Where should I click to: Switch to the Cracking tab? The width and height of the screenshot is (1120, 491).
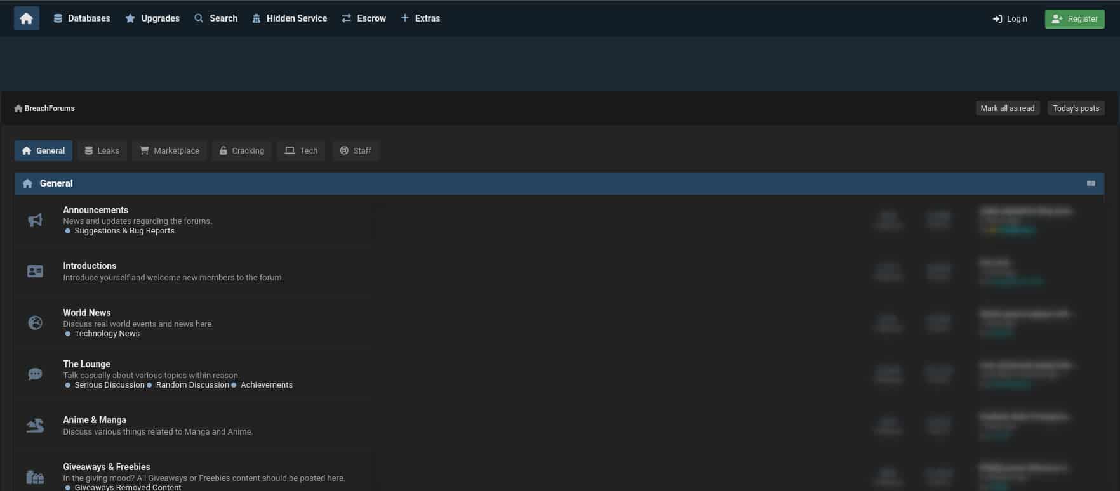coord(242,150)
